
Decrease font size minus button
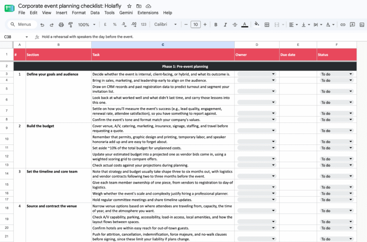pos(186,24)
